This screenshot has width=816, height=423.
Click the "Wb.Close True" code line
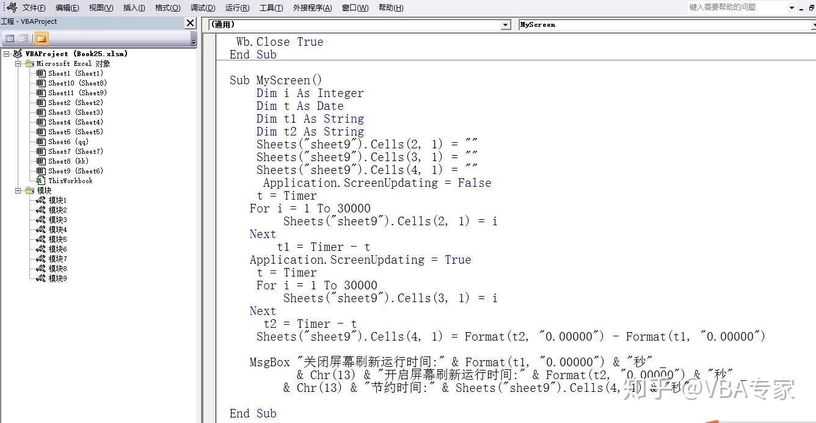(280, 42)
